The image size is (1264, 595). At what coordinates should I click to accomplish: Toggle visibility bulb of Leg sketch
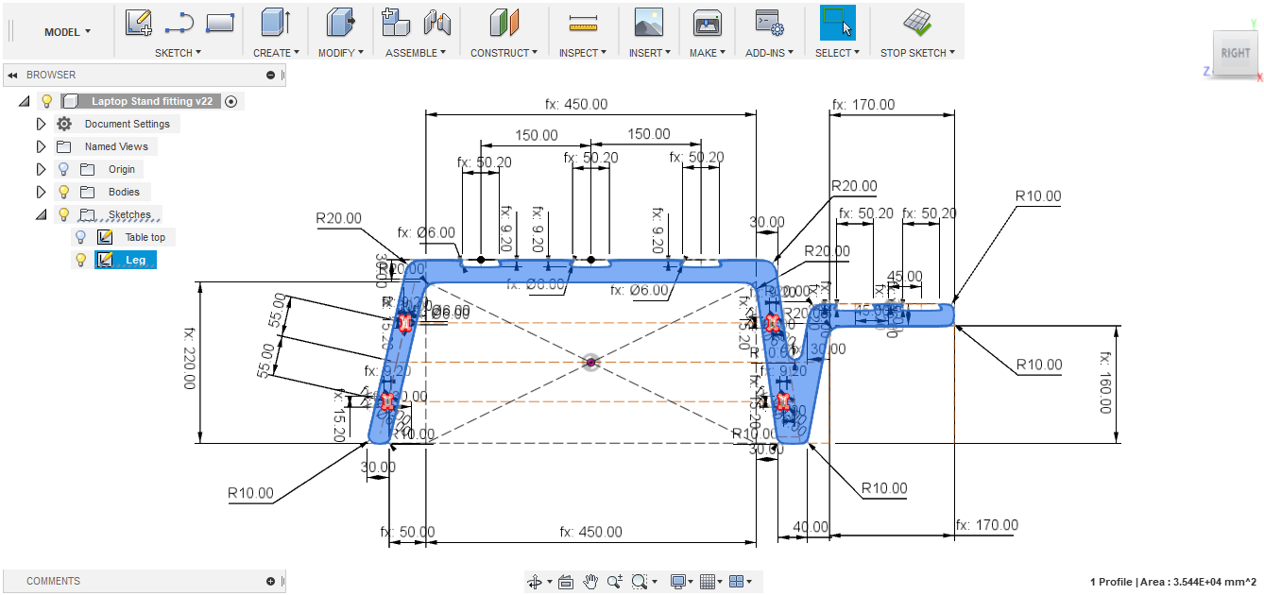point(81,260)
